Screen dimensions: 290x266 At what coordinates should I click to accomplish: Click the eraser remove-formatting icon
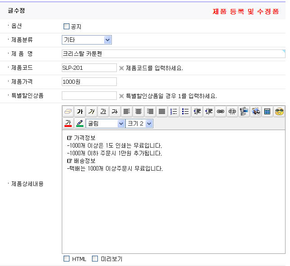click(68, 112)
